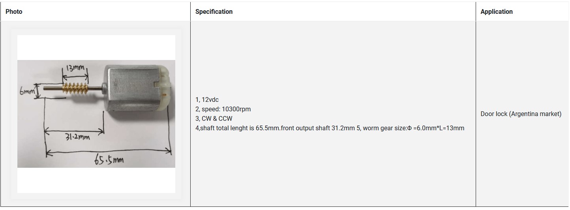Select the "1, 12vdc" specification line

[x=207, y=99]
